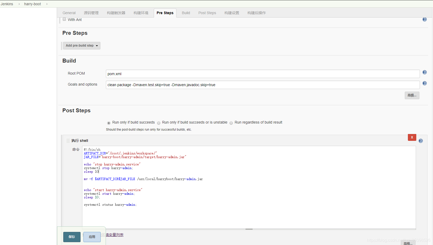Switch to the 构建触发器 tab
The image size is (433, 245).
pos(116,13)
